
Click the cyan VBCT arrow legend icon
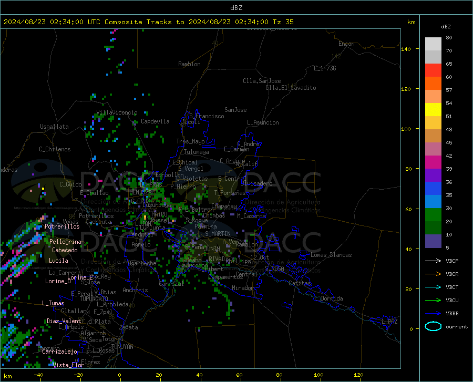433,287
